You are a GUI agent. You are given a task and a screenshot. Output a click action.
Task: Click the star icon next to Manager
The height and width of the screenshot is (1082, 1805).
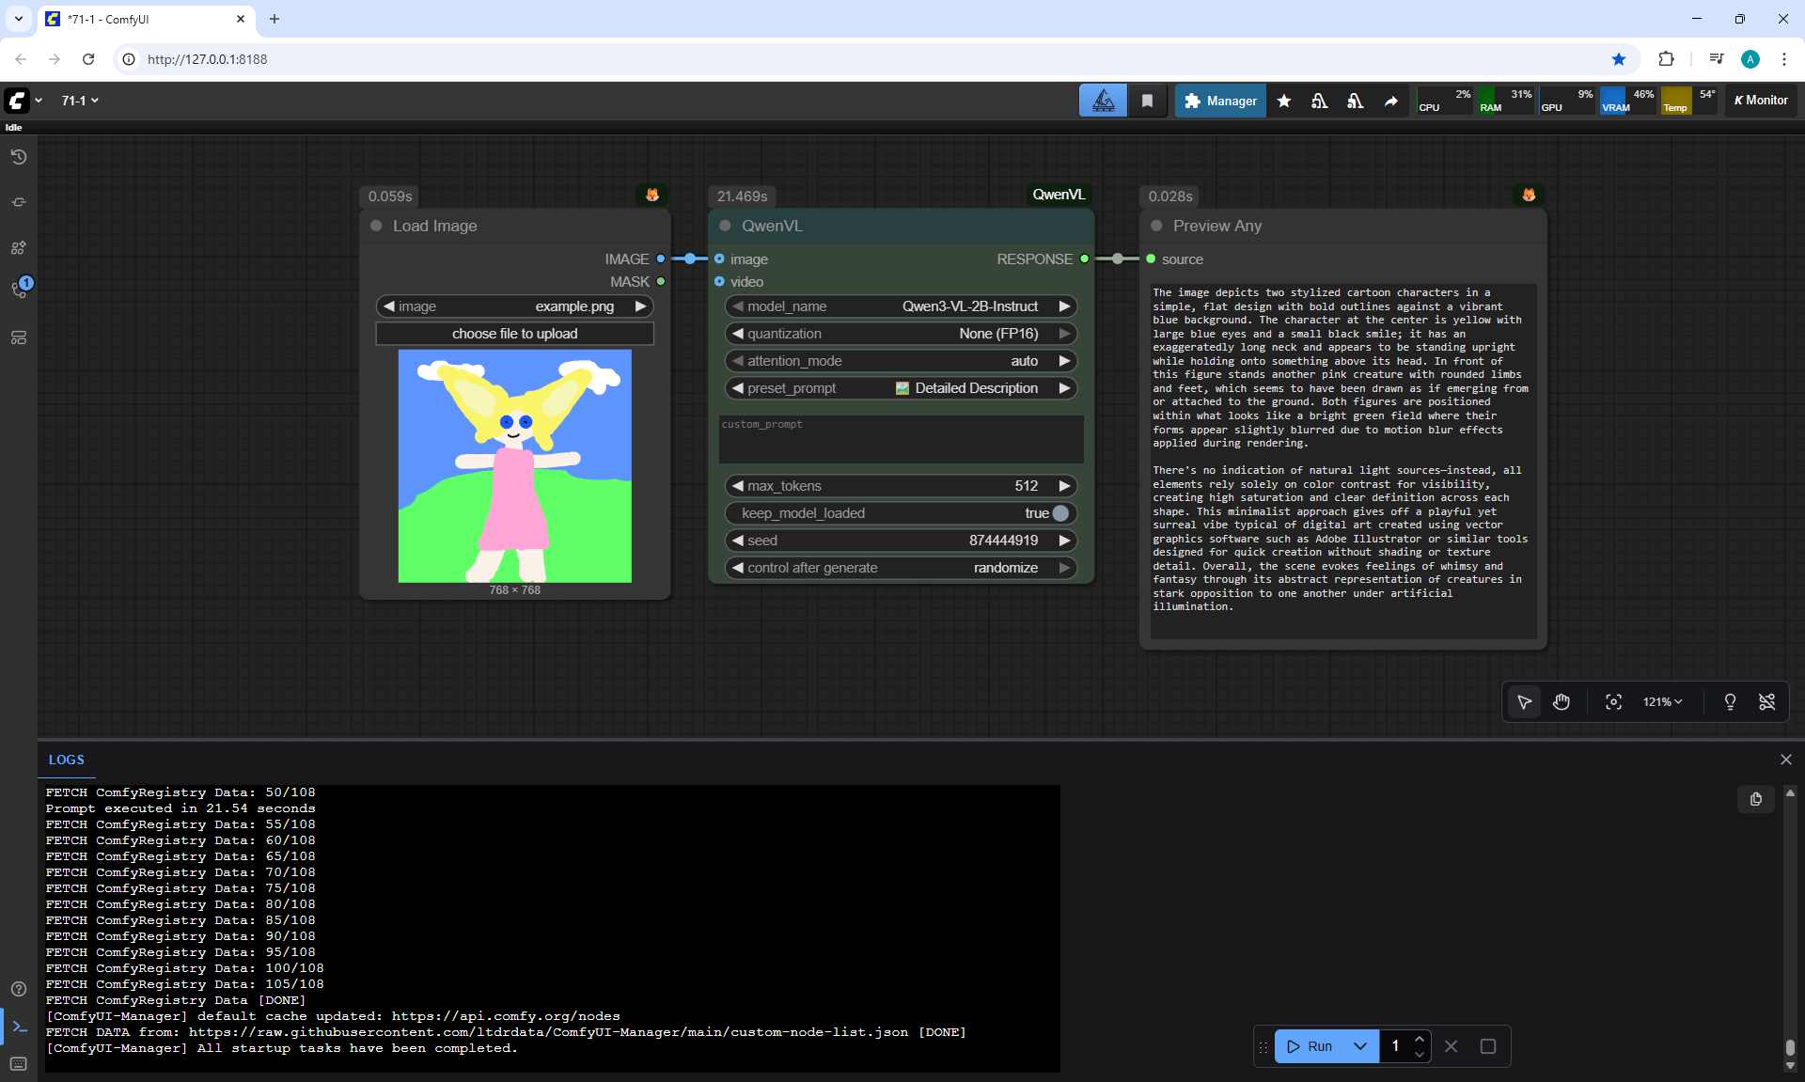[1284, 101]
